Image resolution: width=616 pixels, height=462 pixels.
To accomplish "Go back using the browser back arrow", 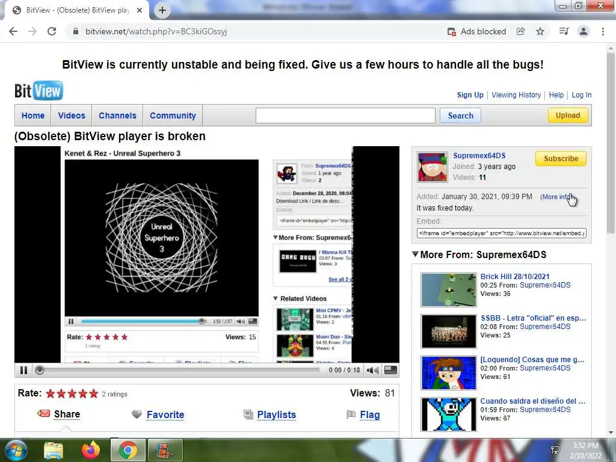I will point(13,31).
